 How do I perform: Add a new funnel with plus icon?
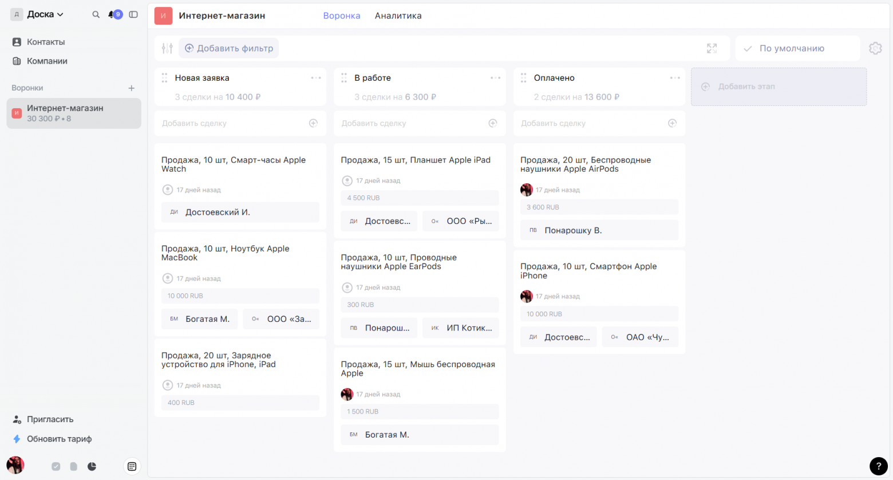click(x=131, y=88)
